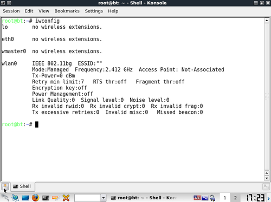
Task: Click the US keyboard layout flag icon
Action: (x=197, y=198)
